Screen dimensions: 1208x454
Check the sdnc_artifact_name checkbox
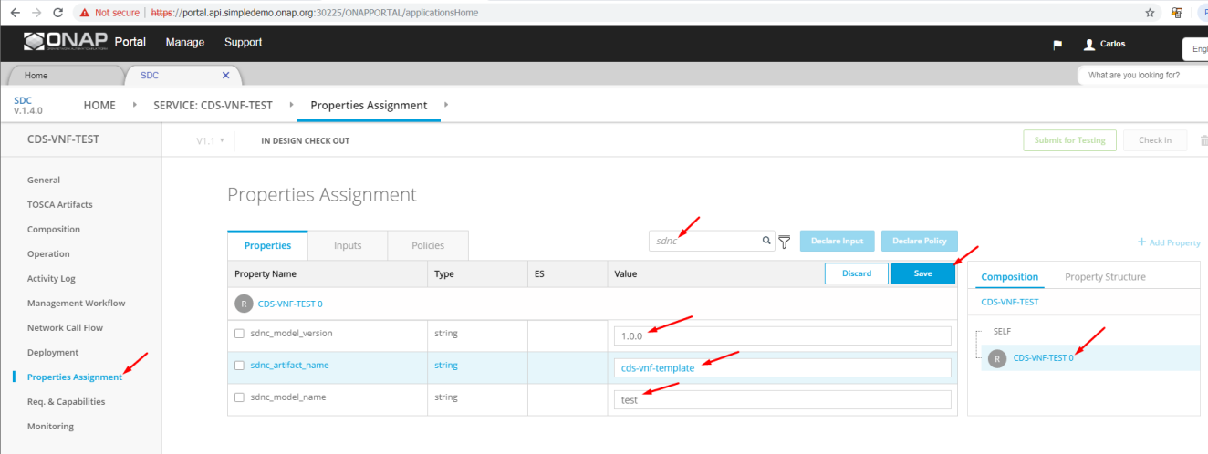[239, 366]
